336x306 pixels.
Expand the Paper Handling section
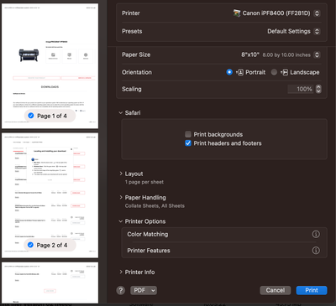point(121,198)
